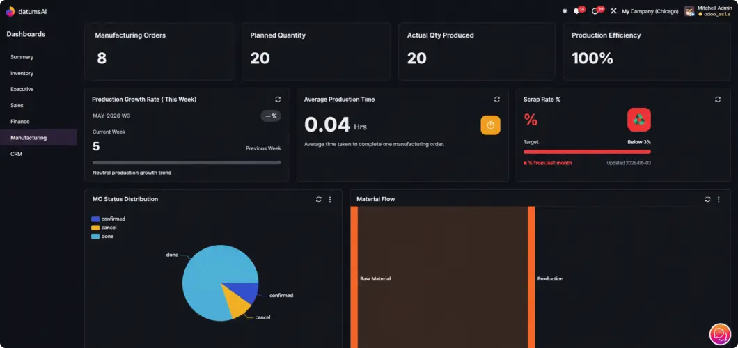This screenshot has width=738, height=348.
Task: Open the My Company (Chicago) switcher
Action: (650, 11)
